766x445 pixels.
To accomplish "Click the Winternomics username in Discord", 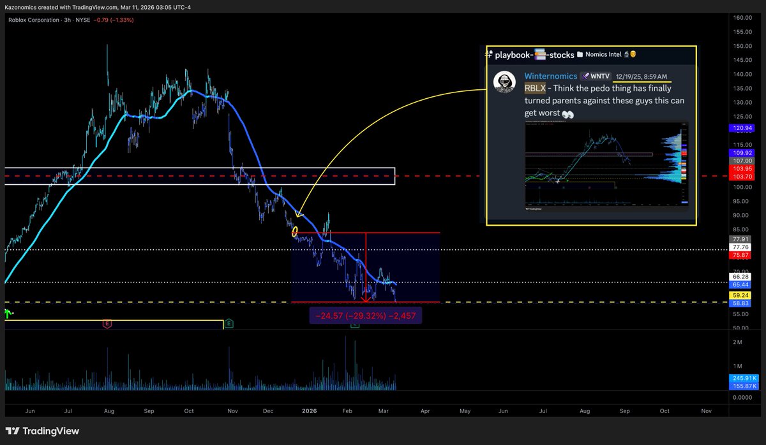I will [x=551, y=77].
